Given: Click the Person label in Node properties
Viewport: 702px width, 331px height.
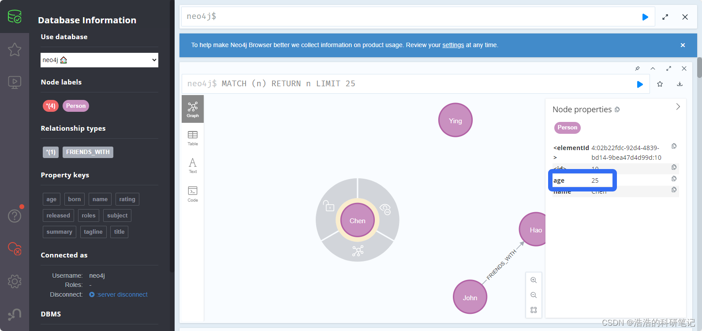Looking at the screenshot, I should tap(568, 128).
